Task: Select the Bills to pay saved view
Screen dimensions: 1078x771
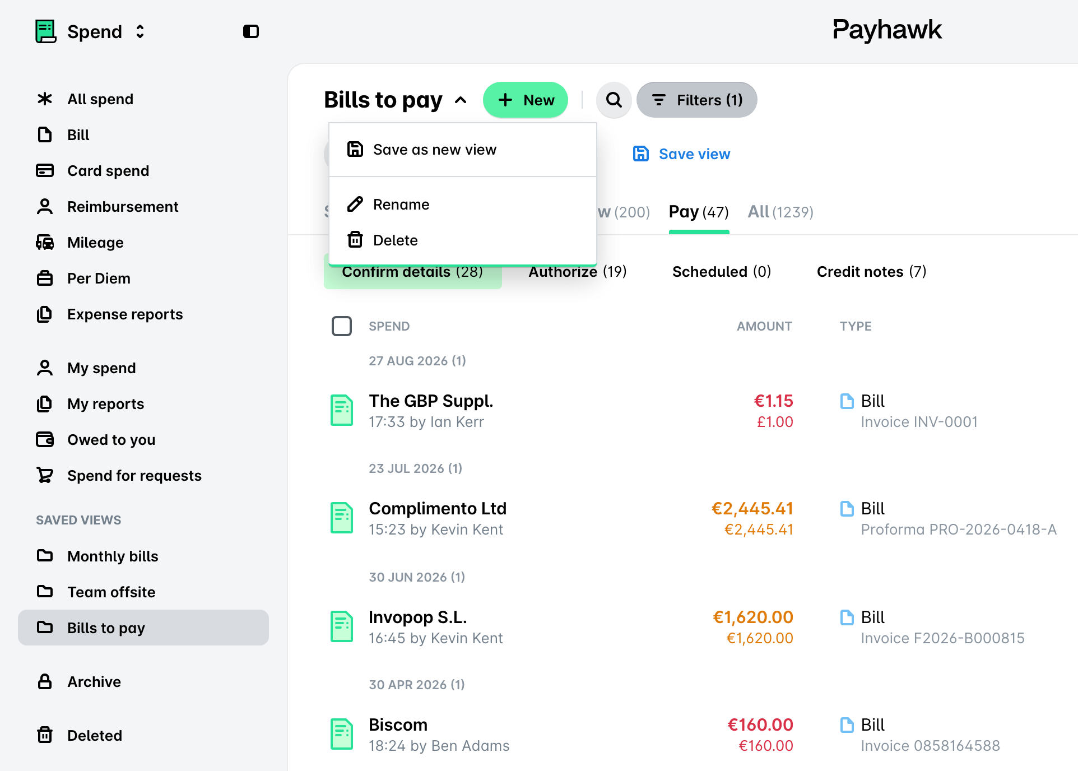Action: coord(143,628)
